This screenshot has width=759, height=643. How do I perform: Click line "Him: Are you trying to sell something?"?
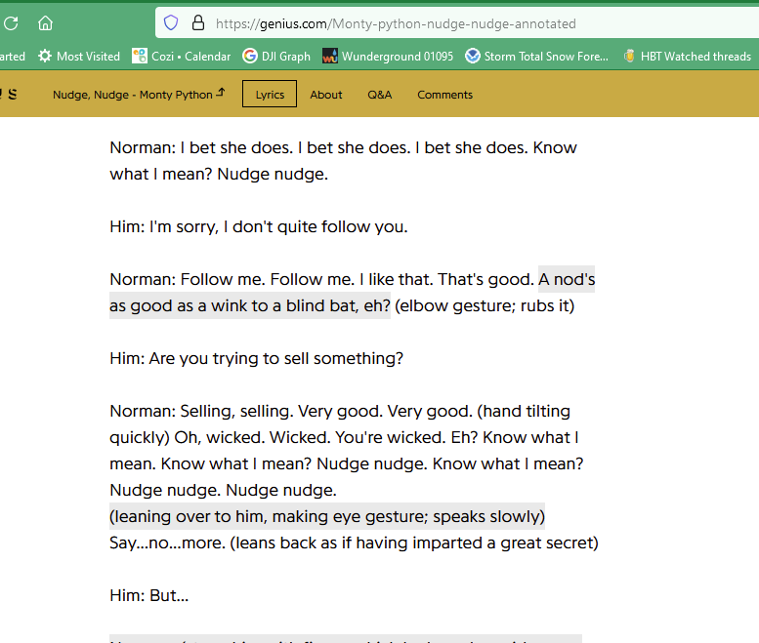(256, 358)
